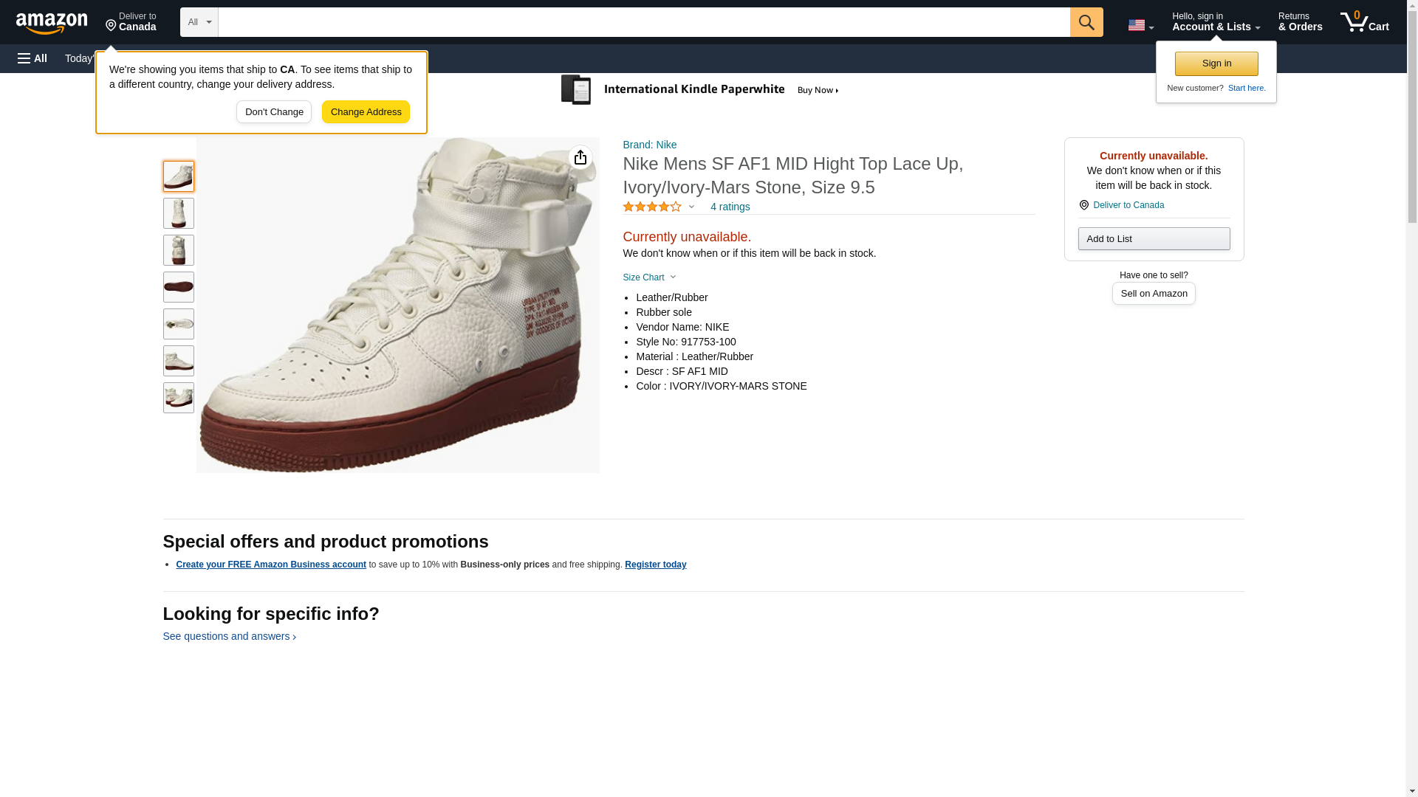Screen dimensions: 1418x797
Task: Click the star rating icons
Action: click(x=652, y=207)
